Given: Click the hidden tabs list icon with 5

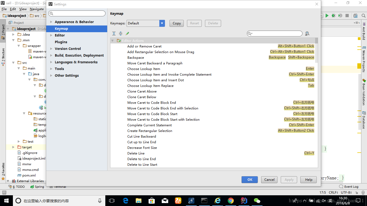Looking at the screenshot, I should click(357, 23).
